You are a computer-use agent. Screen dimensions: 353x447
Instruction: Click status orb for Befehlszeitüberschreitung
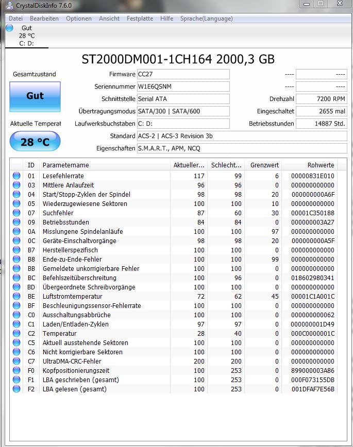click(16, 278)
